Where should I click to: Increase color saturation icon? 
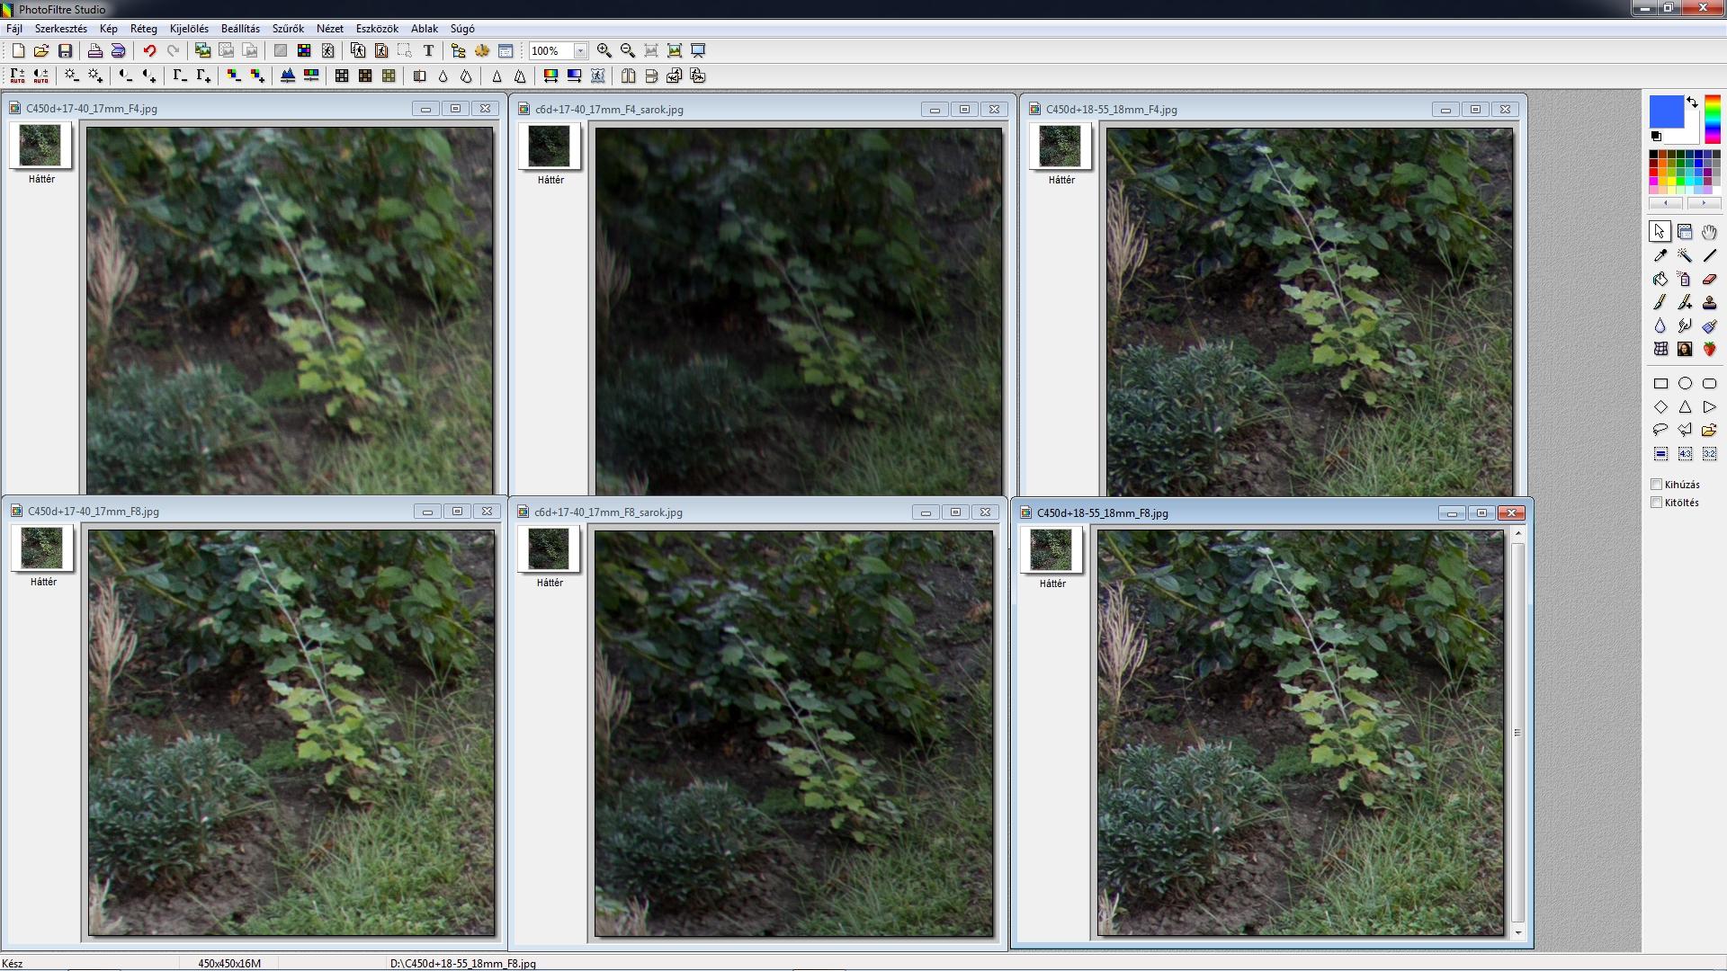257,76
